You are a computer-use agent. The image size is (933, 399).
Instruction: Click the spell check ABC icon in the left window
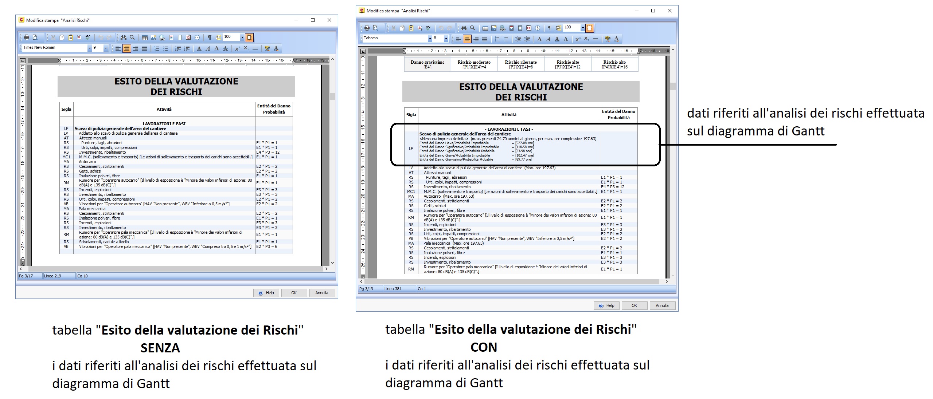click(x=88, y=37)
